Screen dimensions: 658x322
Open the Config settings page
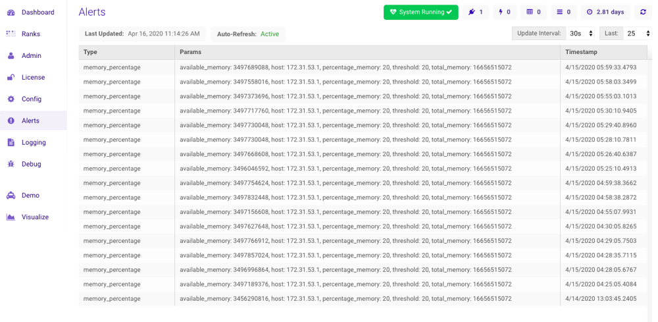(32, 99)
